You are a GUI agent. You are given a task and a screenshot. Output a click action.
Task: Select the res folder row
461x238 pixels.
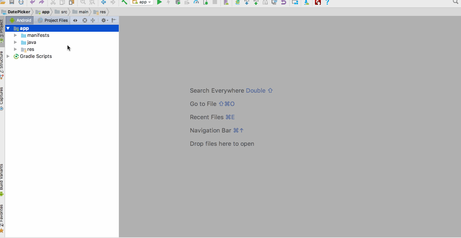click(x=62, y=49)
